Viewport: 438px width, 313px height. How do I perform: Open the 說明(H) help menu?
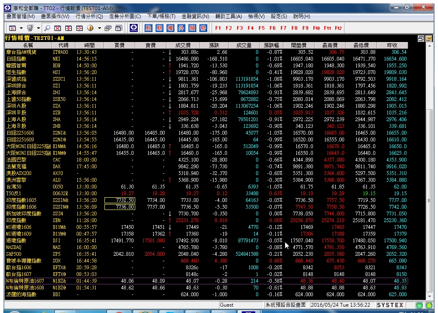302,16
